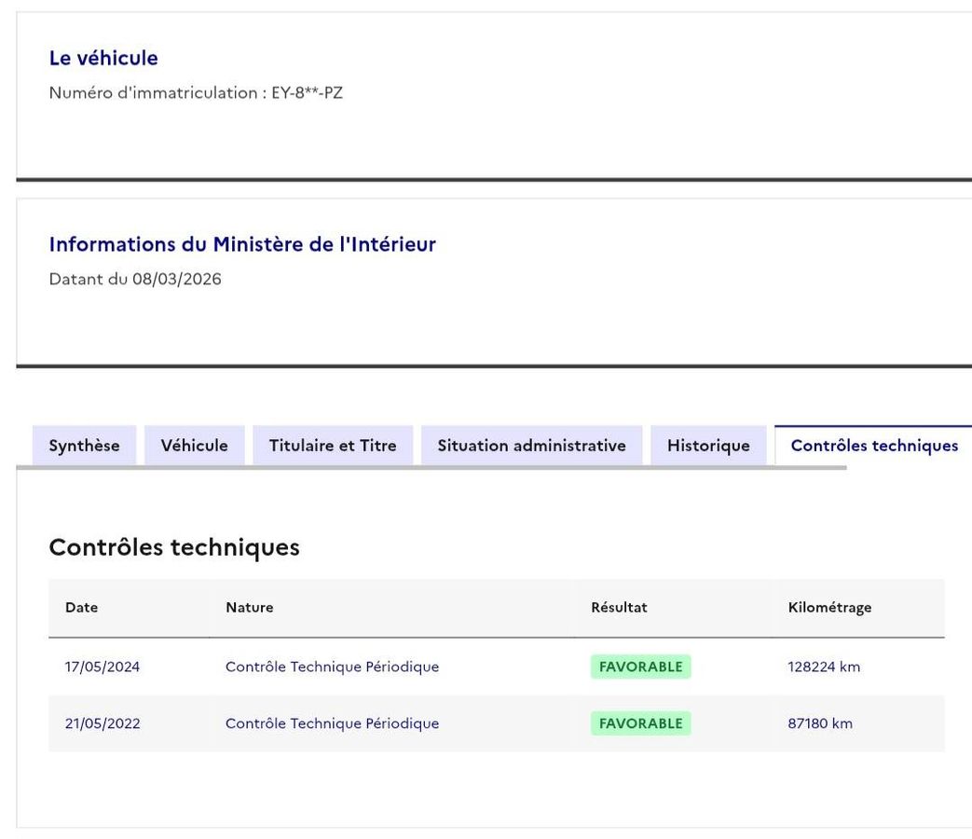Select the 17/05/2024 inspection date

(x=103, y=667)
